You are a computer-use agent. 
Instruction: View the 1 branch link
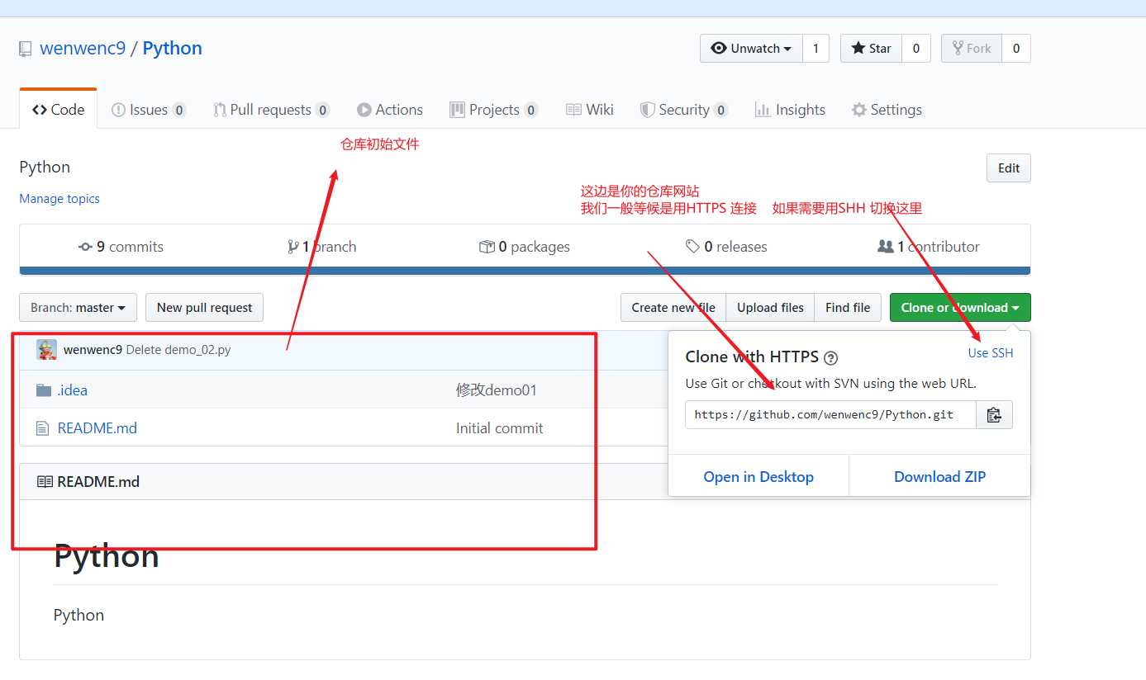click(322, 247)
